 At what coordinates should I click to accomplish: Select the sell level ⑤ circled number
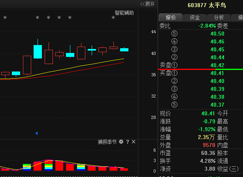point(174,34)
